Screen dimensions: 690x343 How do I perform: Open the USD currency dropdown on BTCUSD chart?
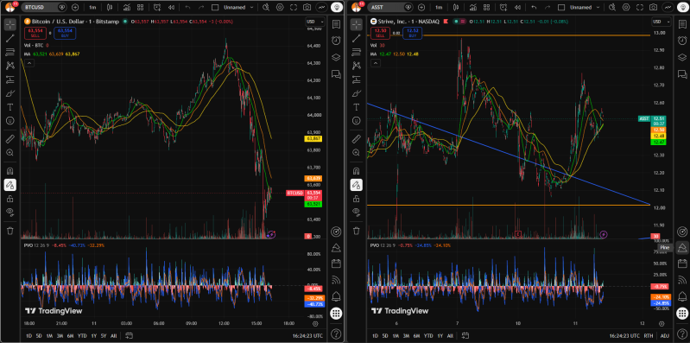[315, 22]
